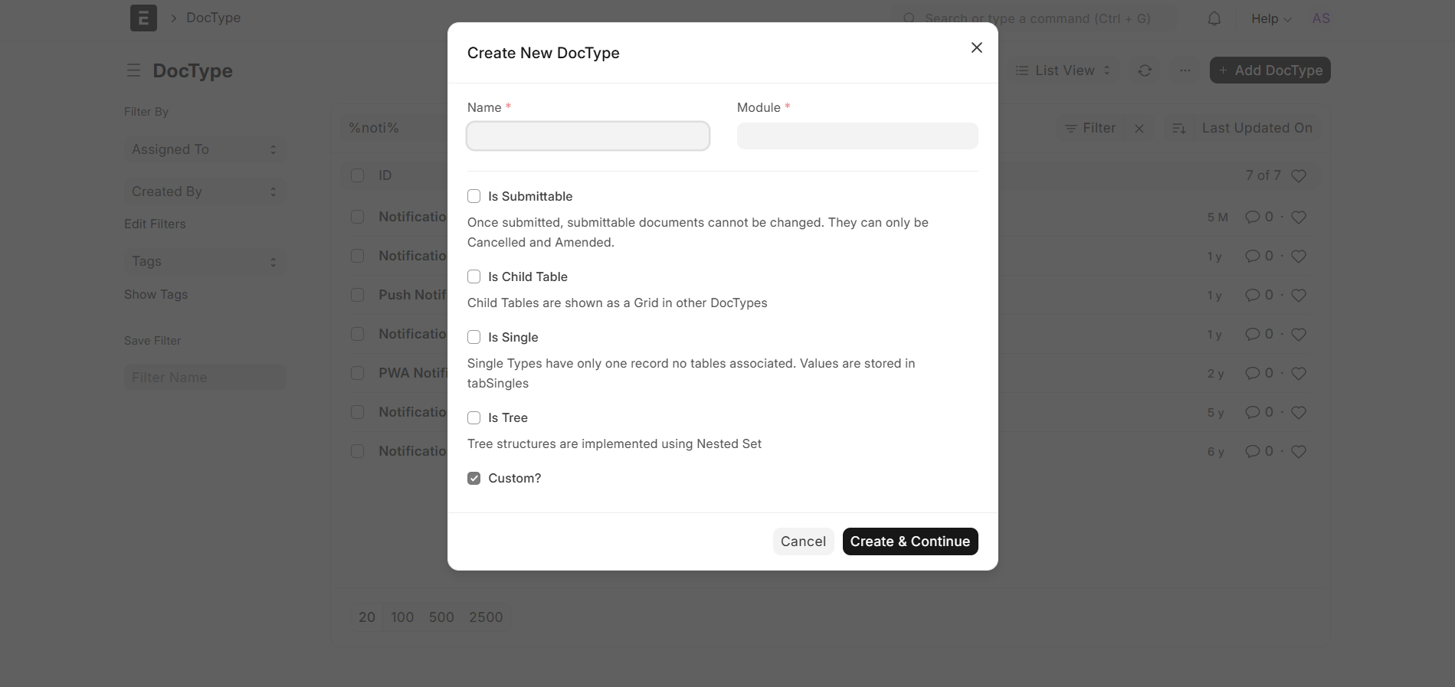Click the sort direction icon
The height and width of the screenshot is (687, 1455).
tap(1179, 128)
